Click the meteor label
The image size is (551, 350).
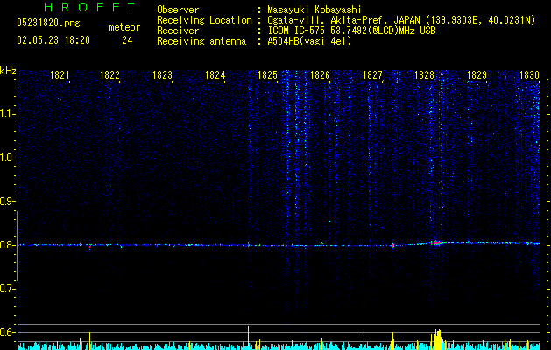[x=124, y=27]
